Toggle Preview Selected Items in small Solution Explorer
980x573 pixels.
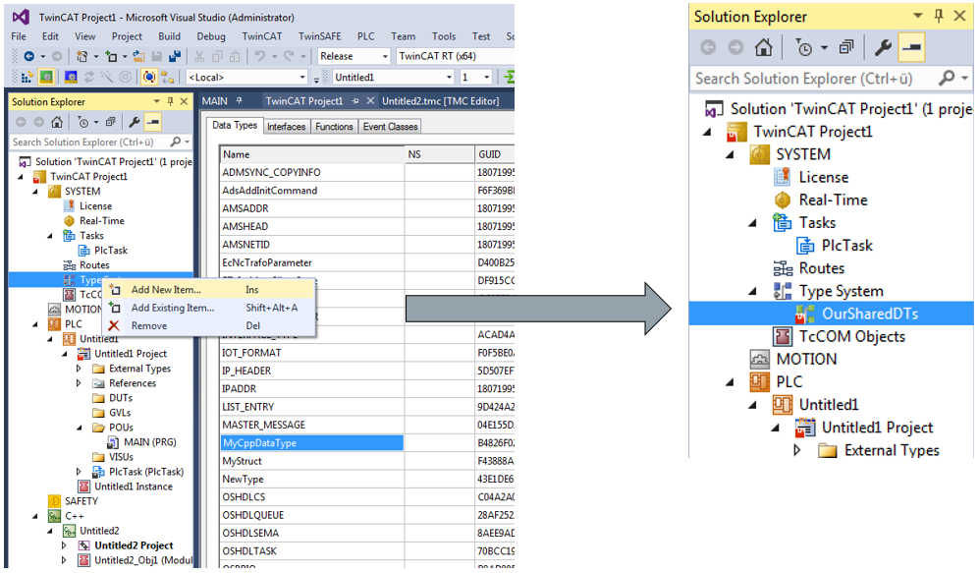(153, 122)
